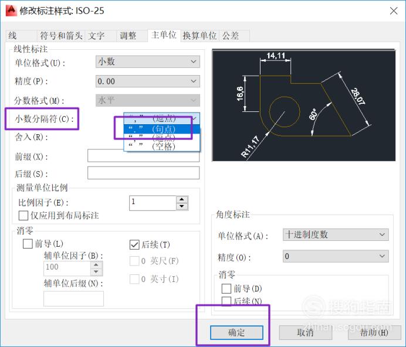
Task: Click the 确定 button
Action: [236, 332]
